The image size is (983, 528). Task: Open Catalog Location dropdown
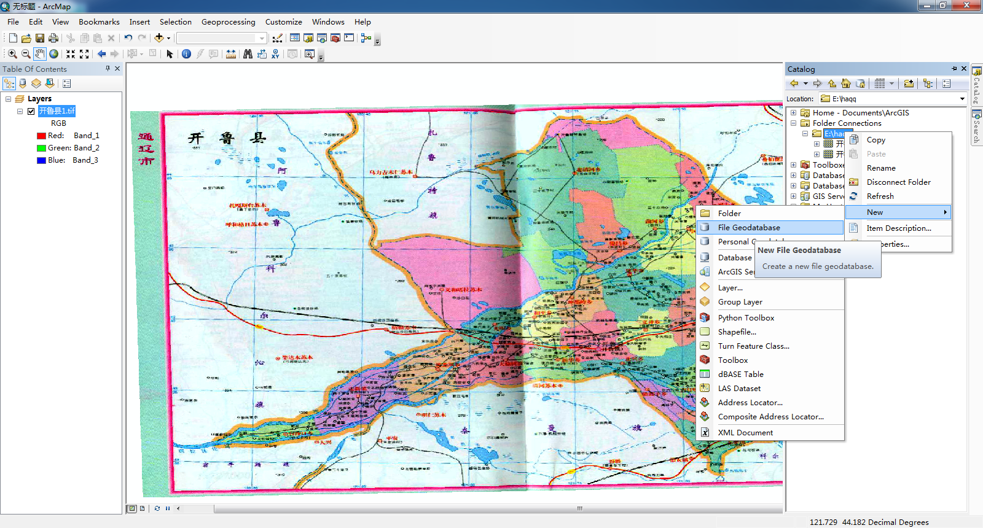click(x=962, y=99)
